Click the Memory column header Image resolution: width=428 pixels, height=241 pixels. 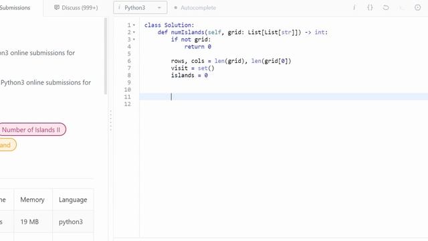tap(32, 199)
